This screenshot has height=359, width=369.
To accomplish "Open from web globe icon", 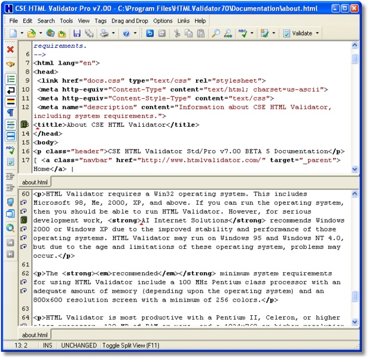I will (50, 33).
